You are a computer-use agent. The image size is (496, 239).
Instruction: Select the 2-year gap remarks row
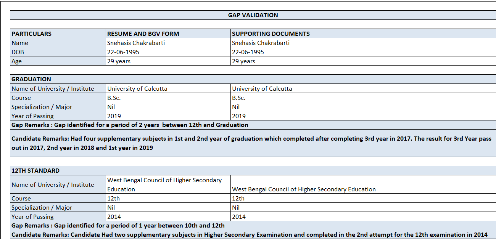click(x=130, y=125)
